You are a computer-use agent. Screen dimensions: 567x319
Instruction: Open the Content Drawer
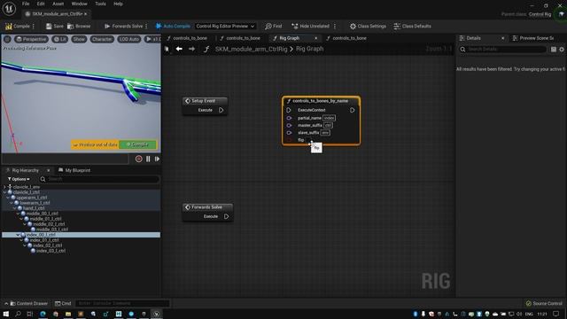point(28,303)
